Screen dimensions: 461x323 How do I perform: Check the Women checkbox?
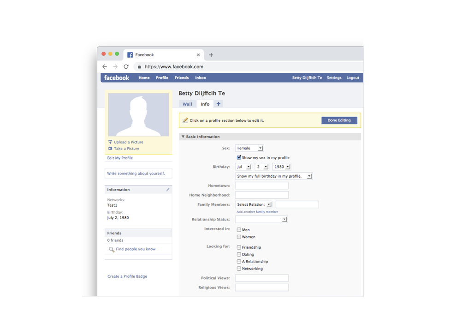[239, 237]
